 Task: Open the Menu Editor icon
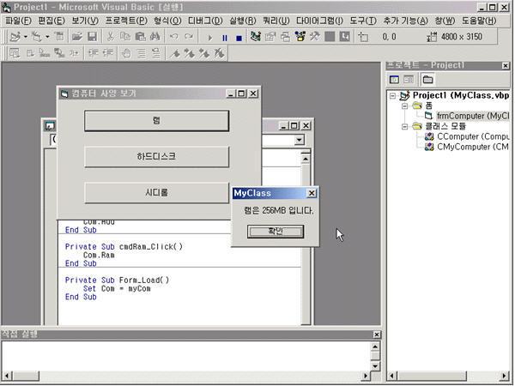pos(59,37)
